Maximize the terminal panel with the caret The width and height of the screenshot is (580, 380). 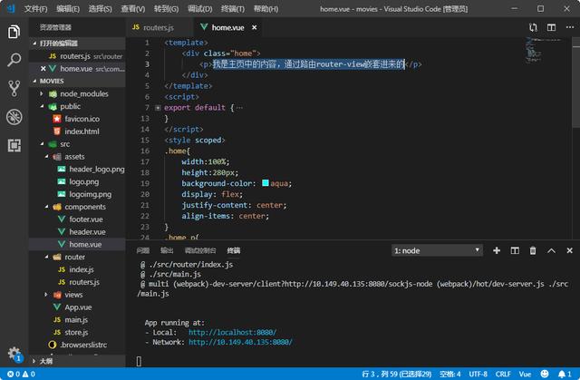click(x=551, y=250)
